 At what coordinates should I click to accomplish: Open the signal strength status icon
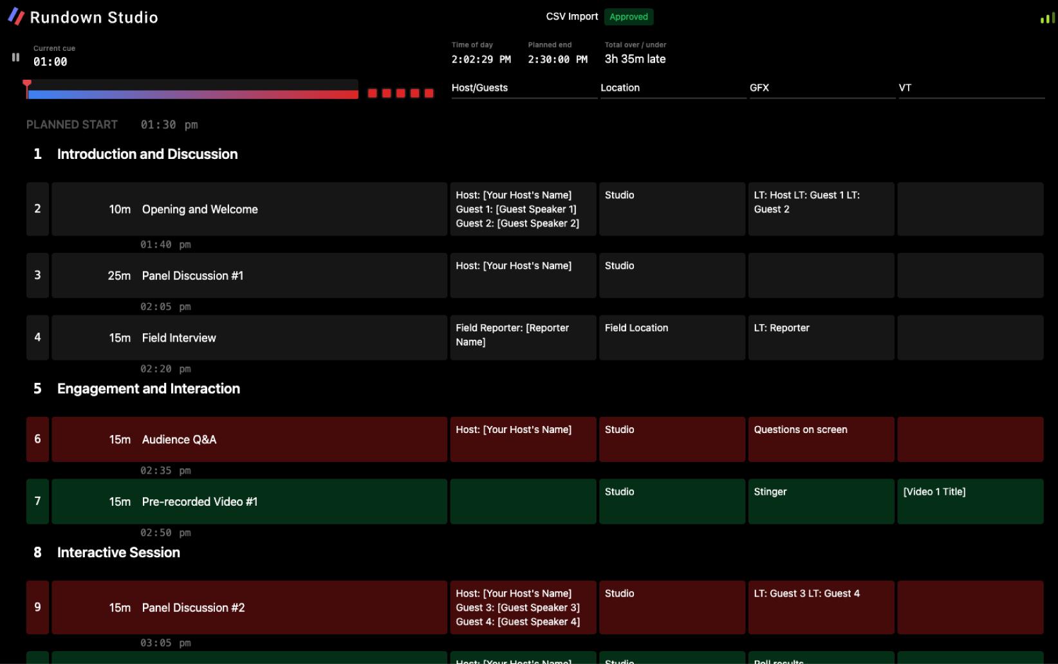point(1047,18)
